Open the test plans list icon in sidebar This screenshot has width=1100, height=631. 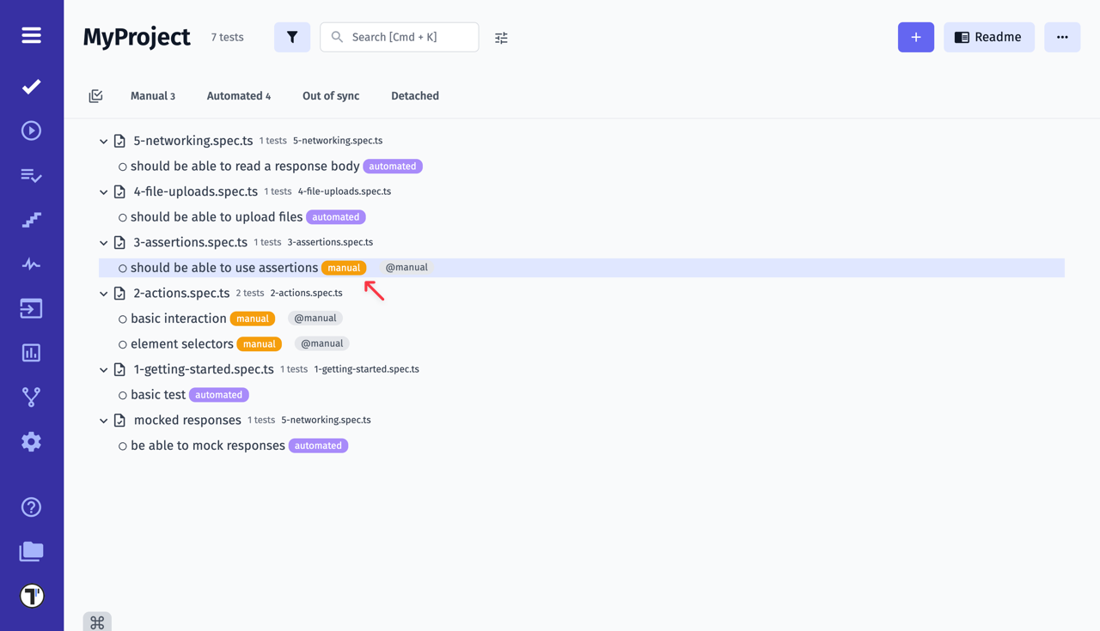pyautogui.click(x=31, y=175)
